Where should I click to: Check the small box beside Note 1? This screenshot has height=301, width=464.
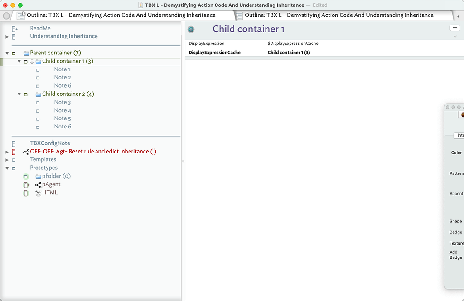tap(37, 69)
